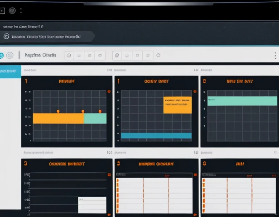Select the highlighted blue tab in the left sidebar

tap(10, 71)
